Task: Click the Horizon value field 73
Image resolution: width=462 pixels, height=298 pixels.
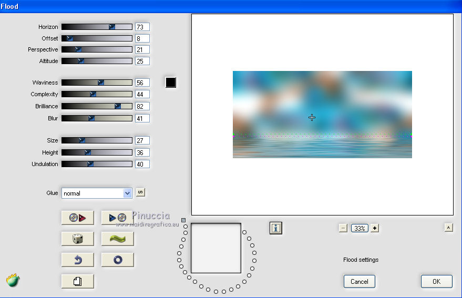Action: (142, 27)
